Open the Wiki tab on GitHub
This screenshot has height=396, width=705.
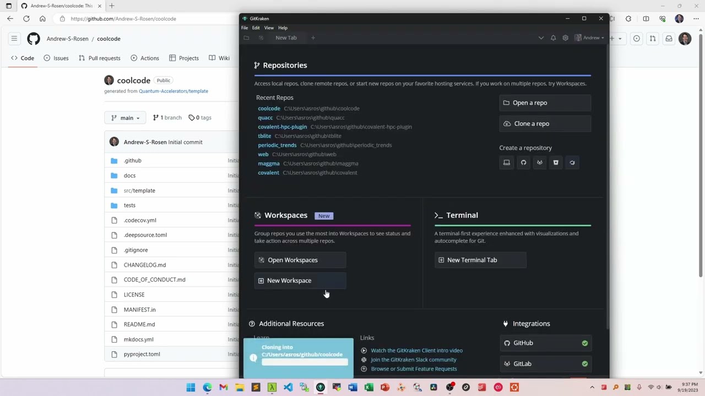[220, 58]
